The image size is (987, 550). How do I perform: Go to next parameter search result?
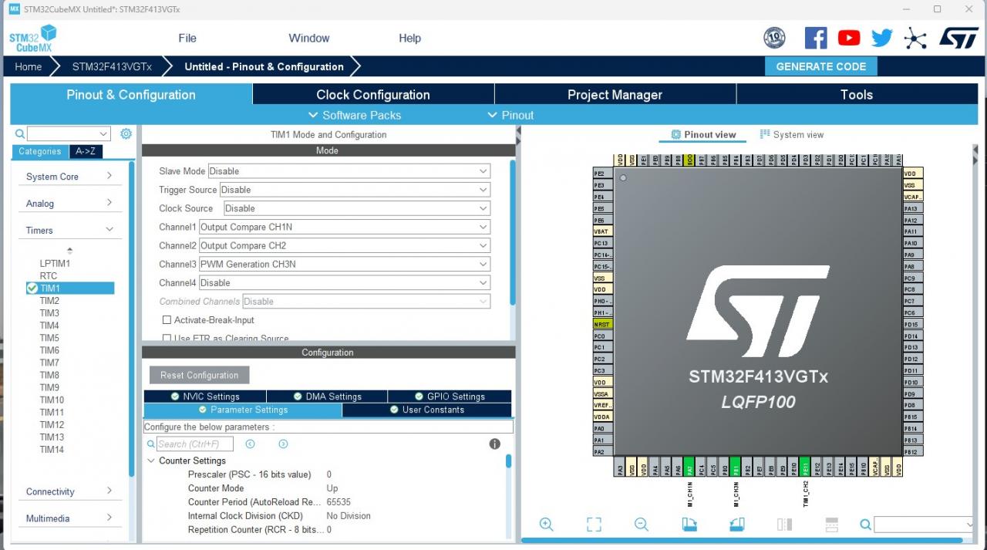[x=283, y=444]
